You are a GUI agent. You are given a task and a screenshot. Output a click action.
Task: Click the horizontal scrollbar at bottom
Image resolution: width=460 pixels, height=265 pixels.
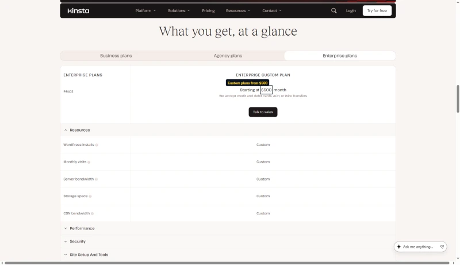click(227, 263)
